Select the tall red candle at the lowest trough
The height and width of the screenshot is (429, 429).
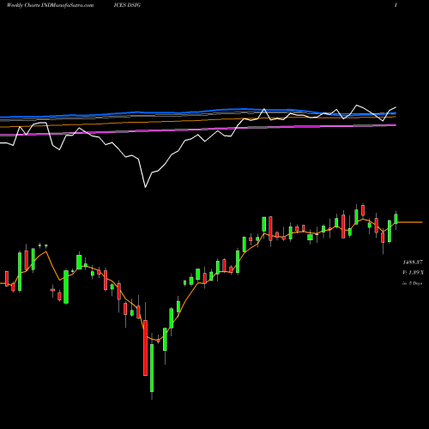tap(145, 347)
